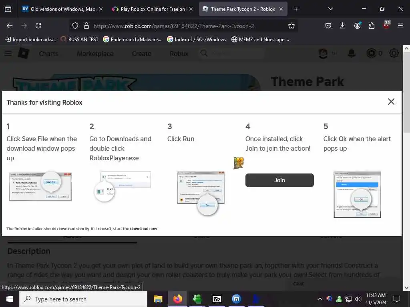Open the Windows notification center
This screenshot has width=410, height=307.
coord(397,299)
